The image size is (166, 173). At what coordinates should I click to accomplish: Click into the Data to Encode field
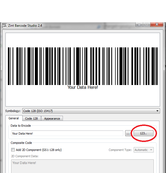(67, 133)
